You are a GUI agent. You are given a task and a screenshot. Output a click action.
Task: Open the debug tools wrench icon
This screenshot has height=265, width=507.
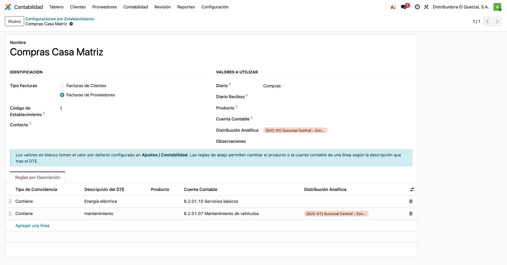426,7
